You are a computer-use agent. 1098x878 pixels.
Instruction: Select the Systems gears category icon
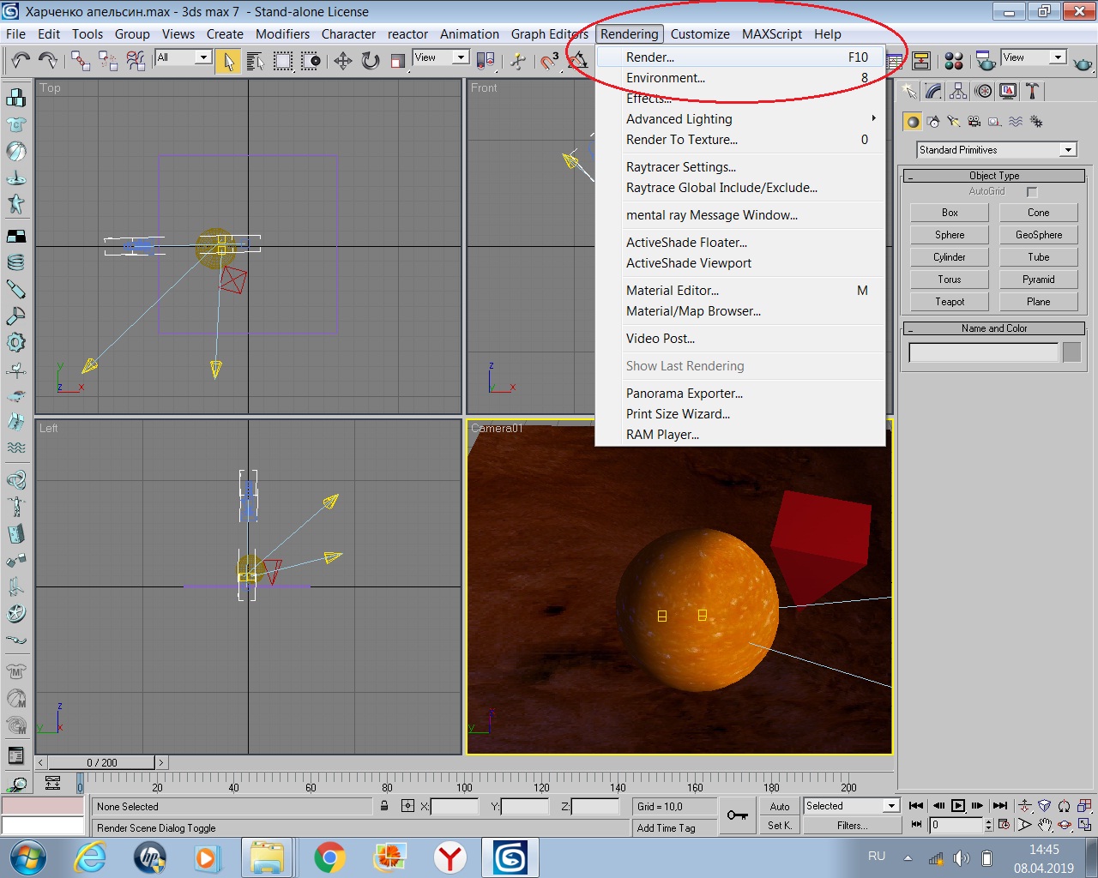coord(1036,122)
